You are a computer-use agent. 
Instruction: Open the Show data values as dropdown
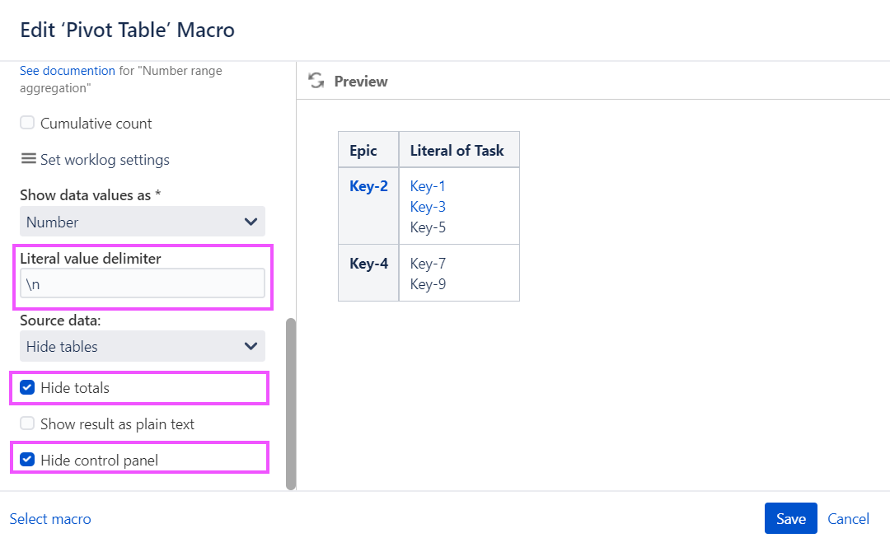click(142, 222)
